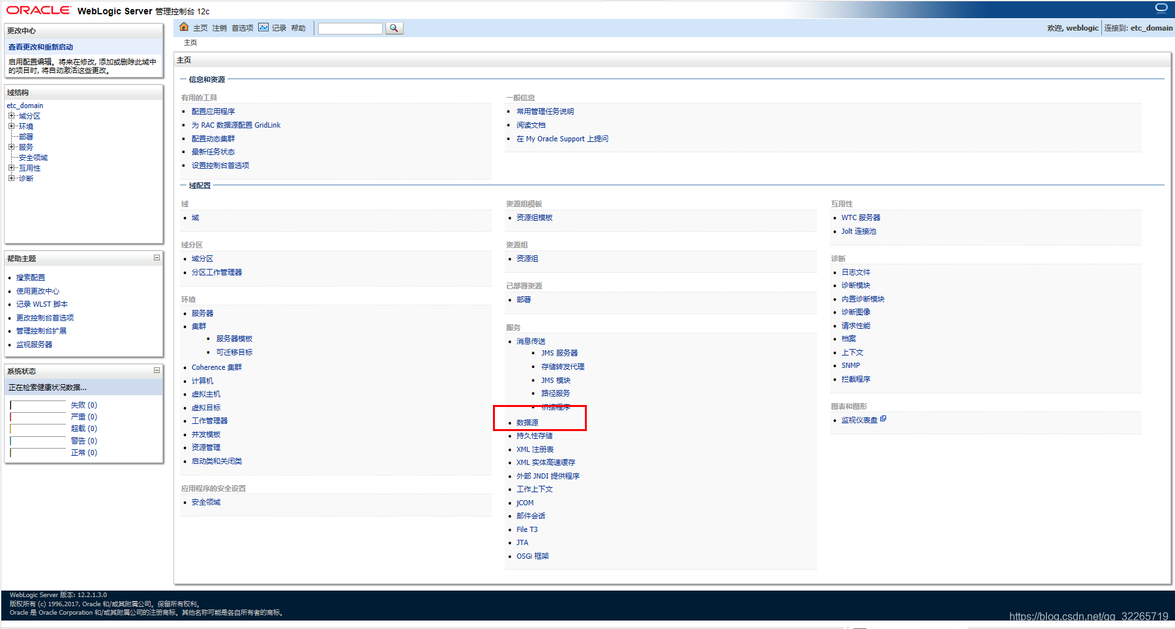Select 部署 in domain tree
Viewport: 1175px width, 629px height.
[25, 137]
